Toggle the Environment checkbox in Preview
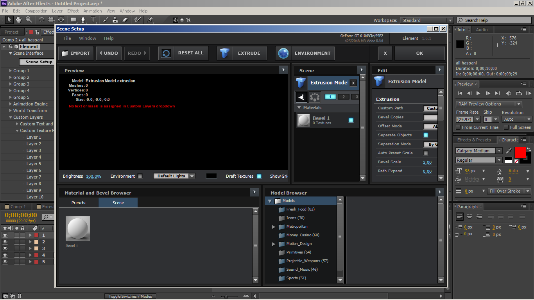 (x=140, y=176)
